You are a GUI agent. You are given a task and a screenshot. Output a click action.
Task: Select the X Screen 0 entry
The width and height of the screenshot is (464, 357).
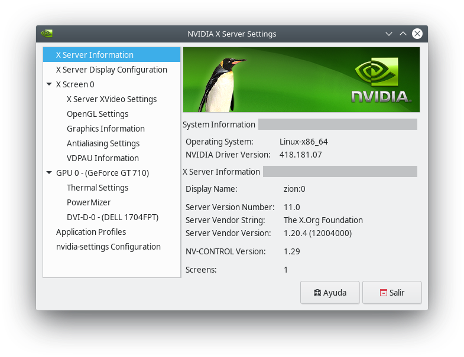click(x=112, y=84)
